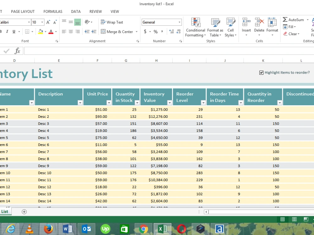Click the Delete cells icon
Image resolution: width=314 pixels, height=235 pixels.
click(259, 22)
